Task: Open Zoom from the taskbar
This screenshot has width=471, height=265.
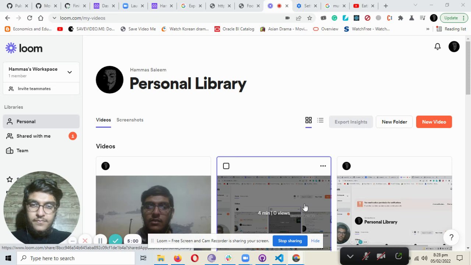Action: pos(245,258)
